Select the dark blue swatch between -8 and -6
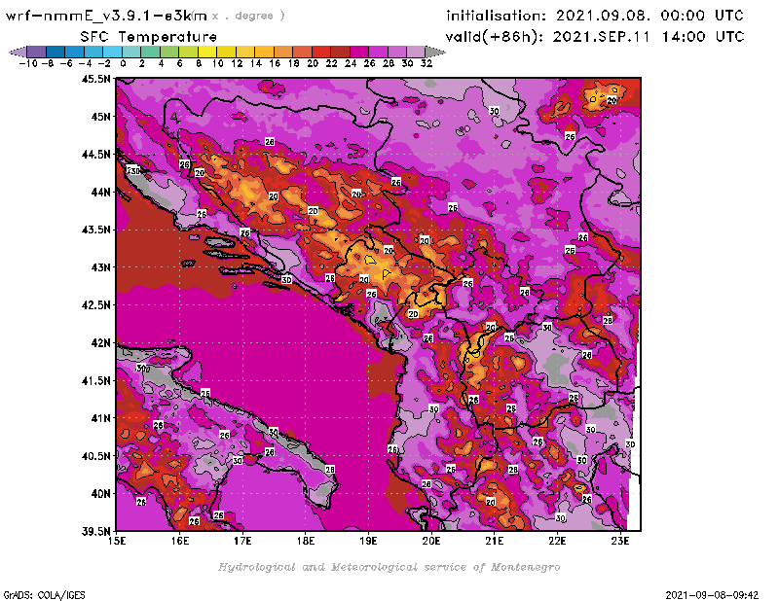This screenshot has height=601, width=779. 56,52
